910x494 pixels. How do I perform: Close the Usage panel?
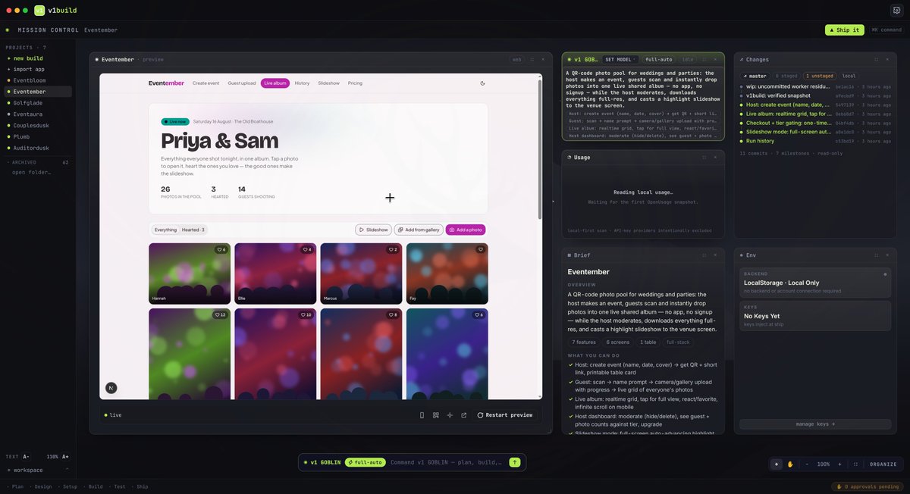click(x=715, y=157)
